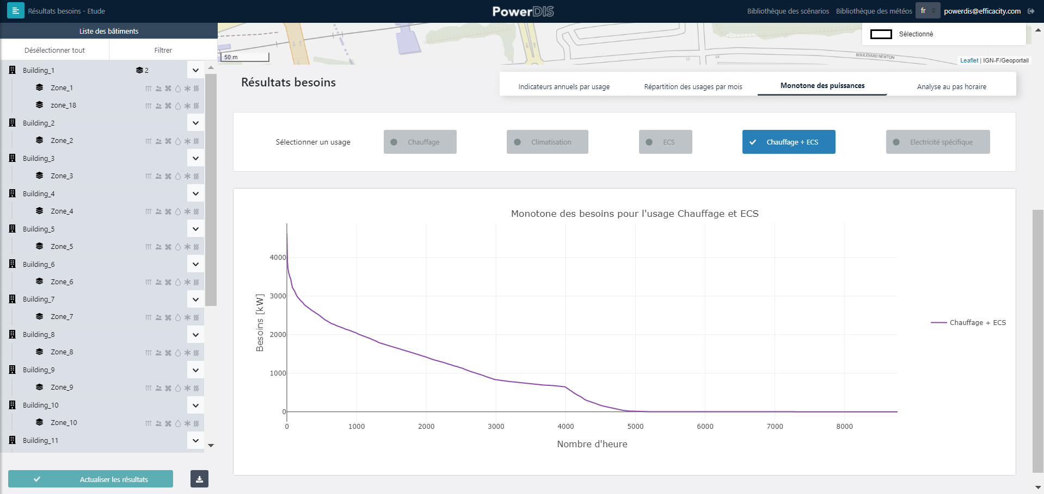
Task: Click Building_5 building icon
Action: pos(12,229)
